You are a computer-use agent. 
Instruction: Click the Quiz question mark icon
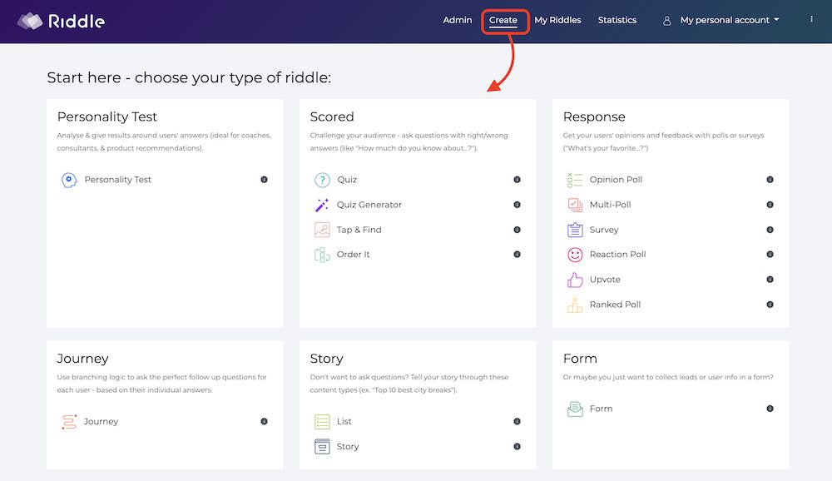pos(322,180)
